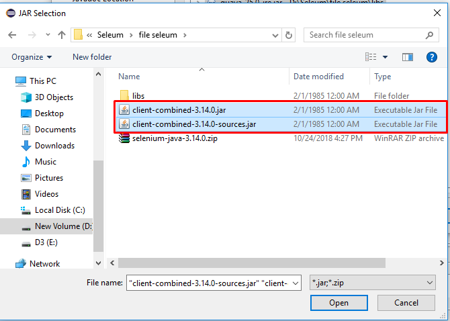Click the WinRAR icon of selenium-java zip

(x=124, y=138)
